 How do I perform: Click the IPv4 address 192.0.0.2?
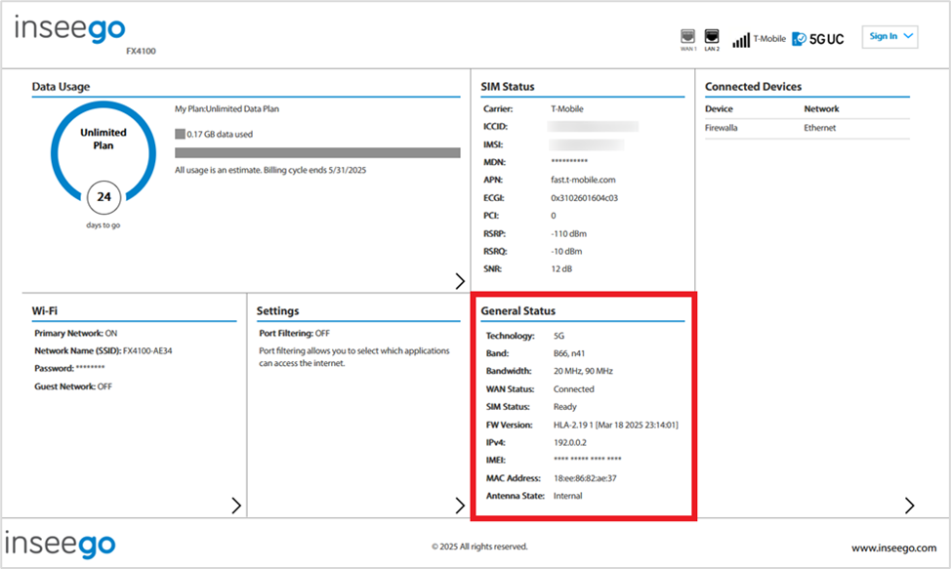(x=569, y=442)
